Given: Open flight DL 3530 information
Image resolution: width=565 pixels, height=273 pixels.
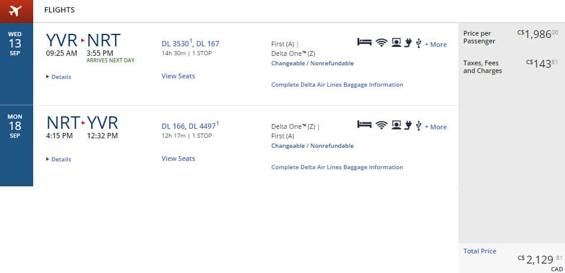Looking at the screenshot, I should (x=176, y=43).
